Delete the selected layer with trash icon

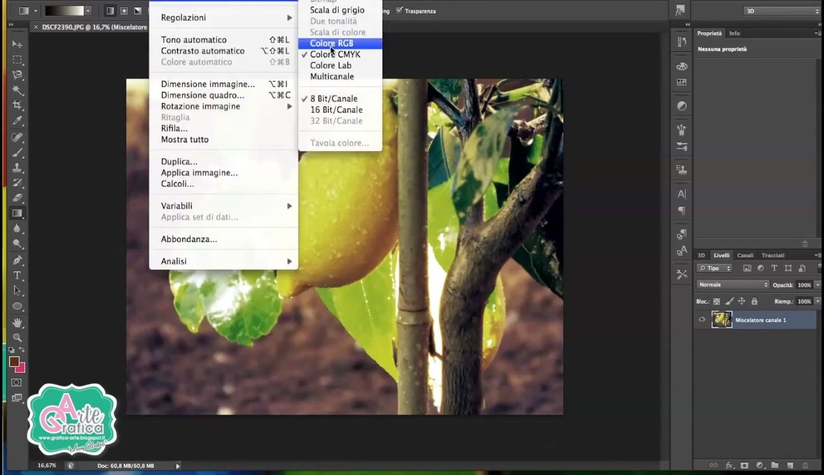point(805,465)
